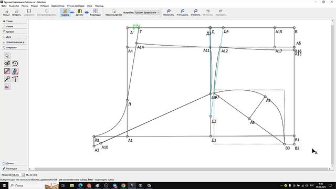Click the Синхронизировать toolbar icon
The width and height of the screenshot is (336, 189).
[x=47, y=12]
